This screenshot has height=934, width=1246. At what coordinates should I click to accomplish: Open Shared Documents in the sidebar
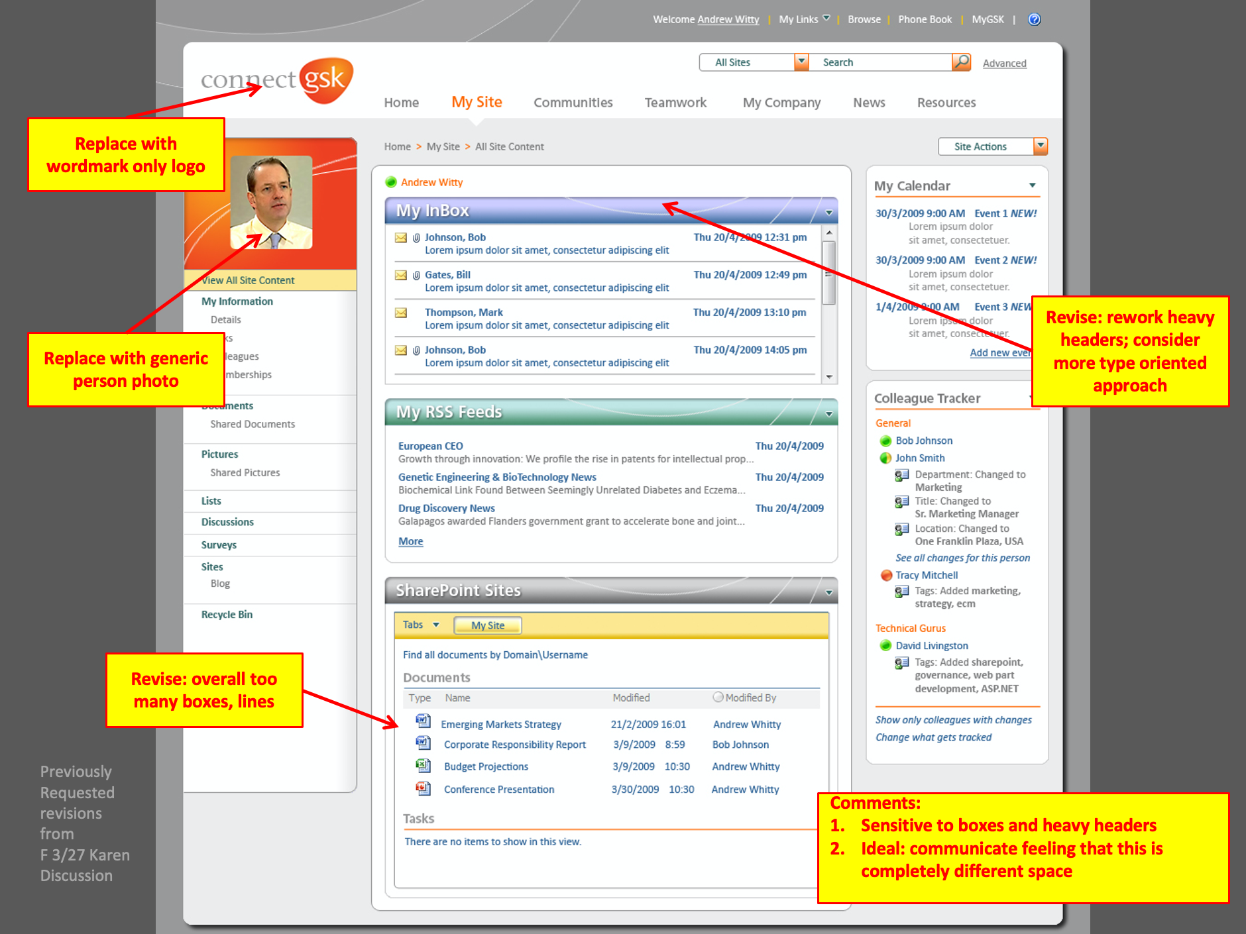pyautogui.click(x=253, y=424)
